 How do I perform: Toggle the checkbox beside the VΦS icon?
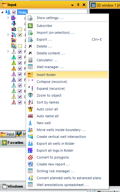tap(20, 35)
